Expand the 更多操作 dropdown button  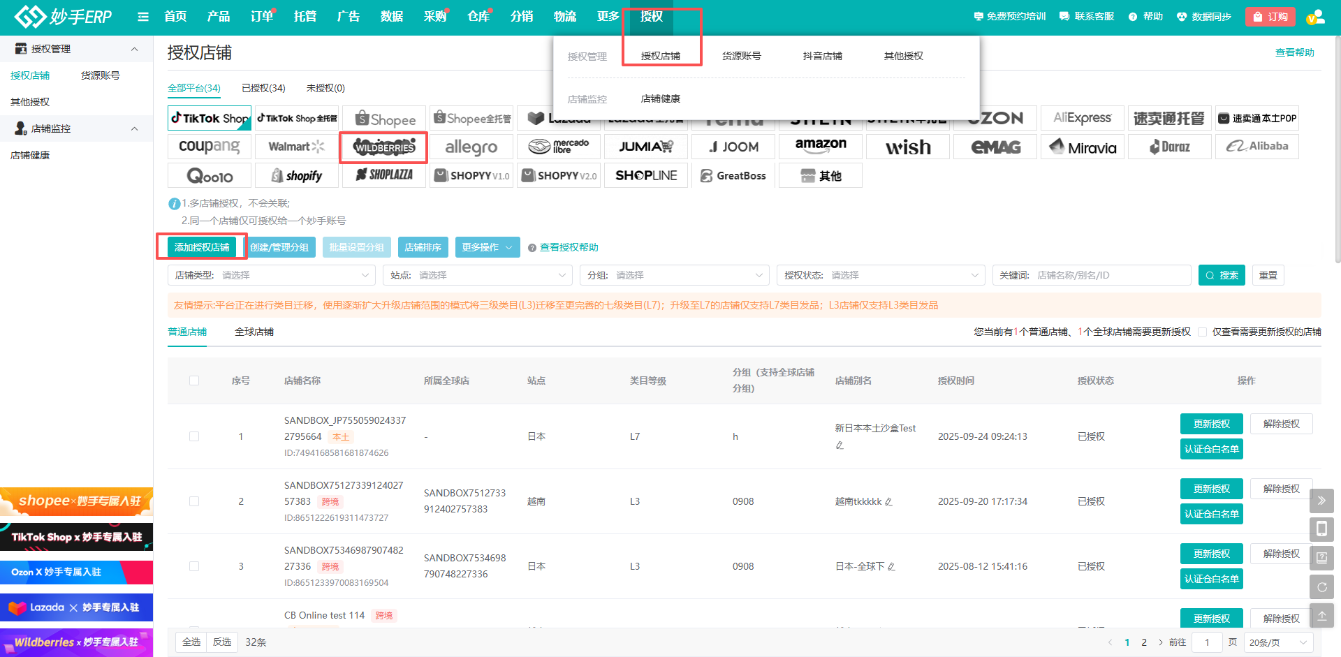[488, 247]
